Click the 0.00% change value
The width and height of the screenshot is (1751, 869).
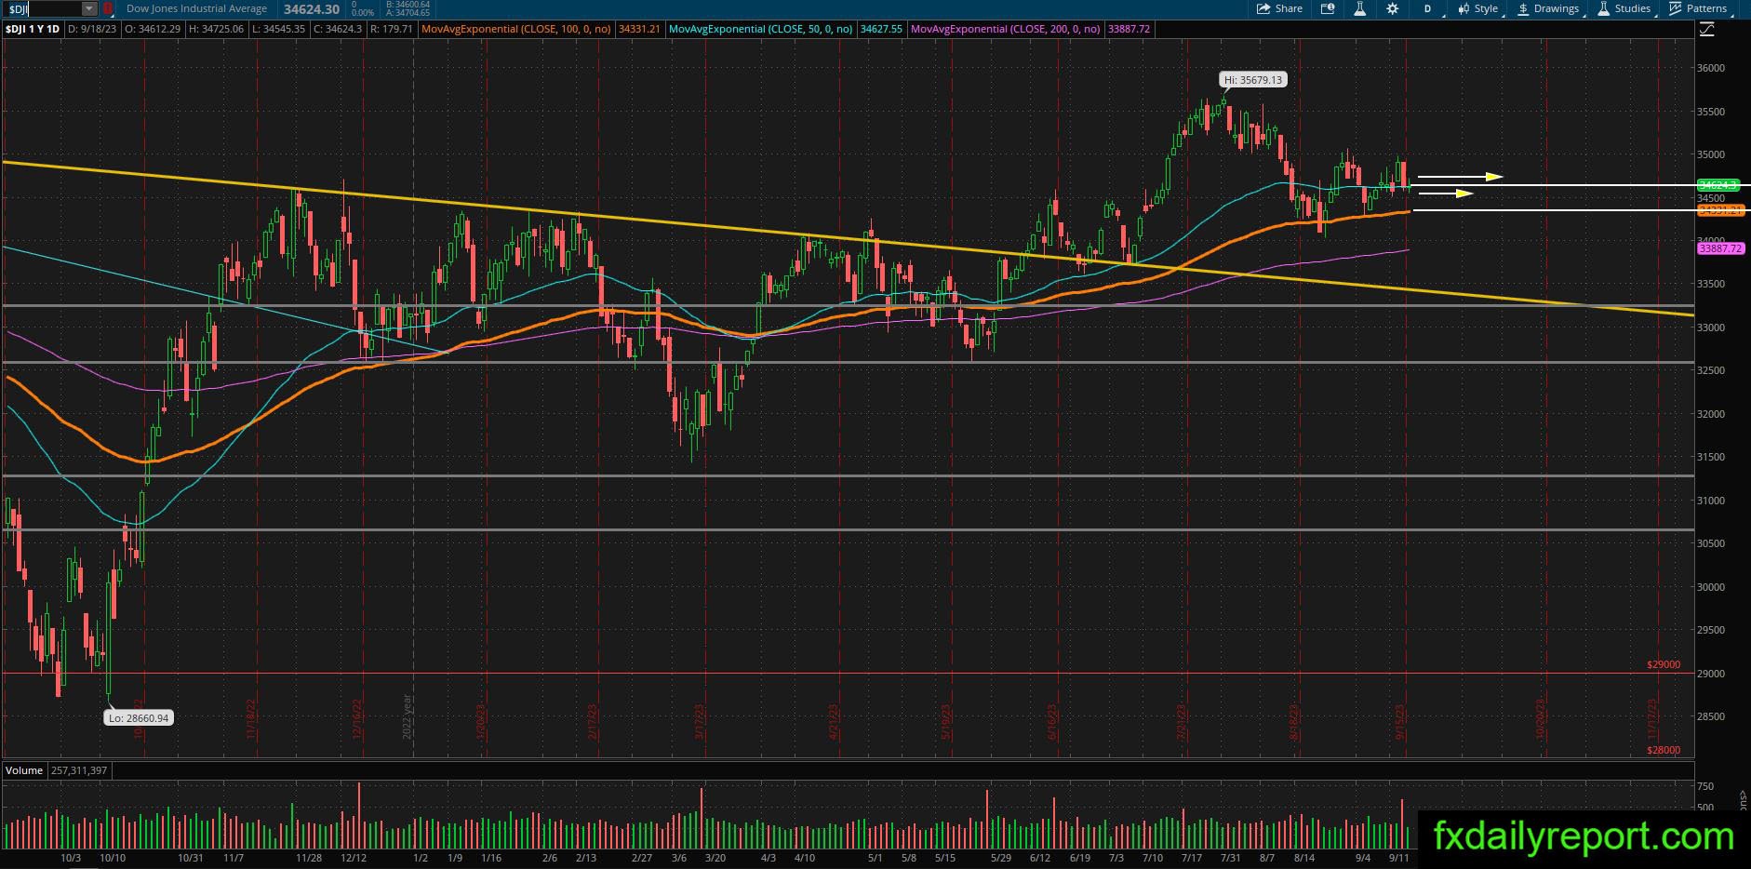coord(362,13)
